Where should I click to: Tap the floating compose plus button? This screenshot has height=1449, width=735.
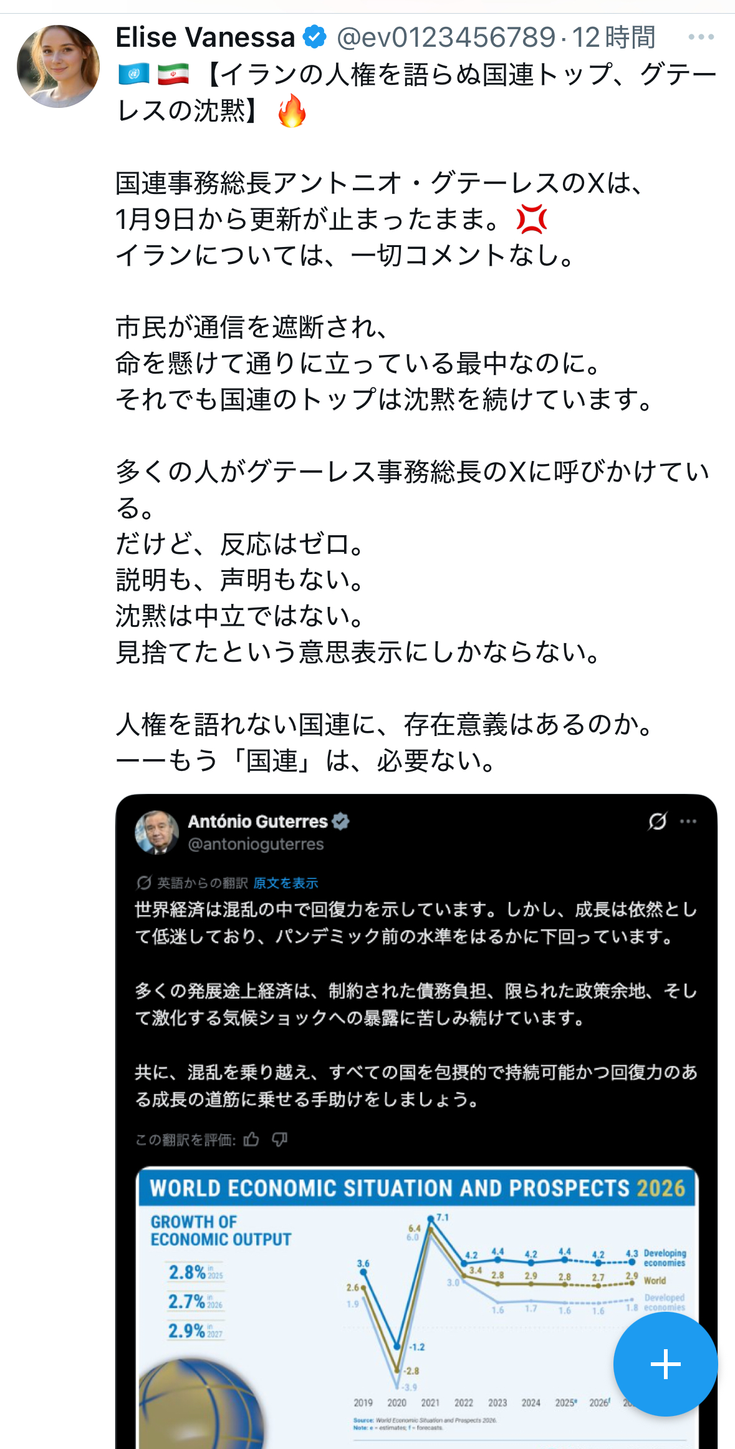coord(665,1364)
